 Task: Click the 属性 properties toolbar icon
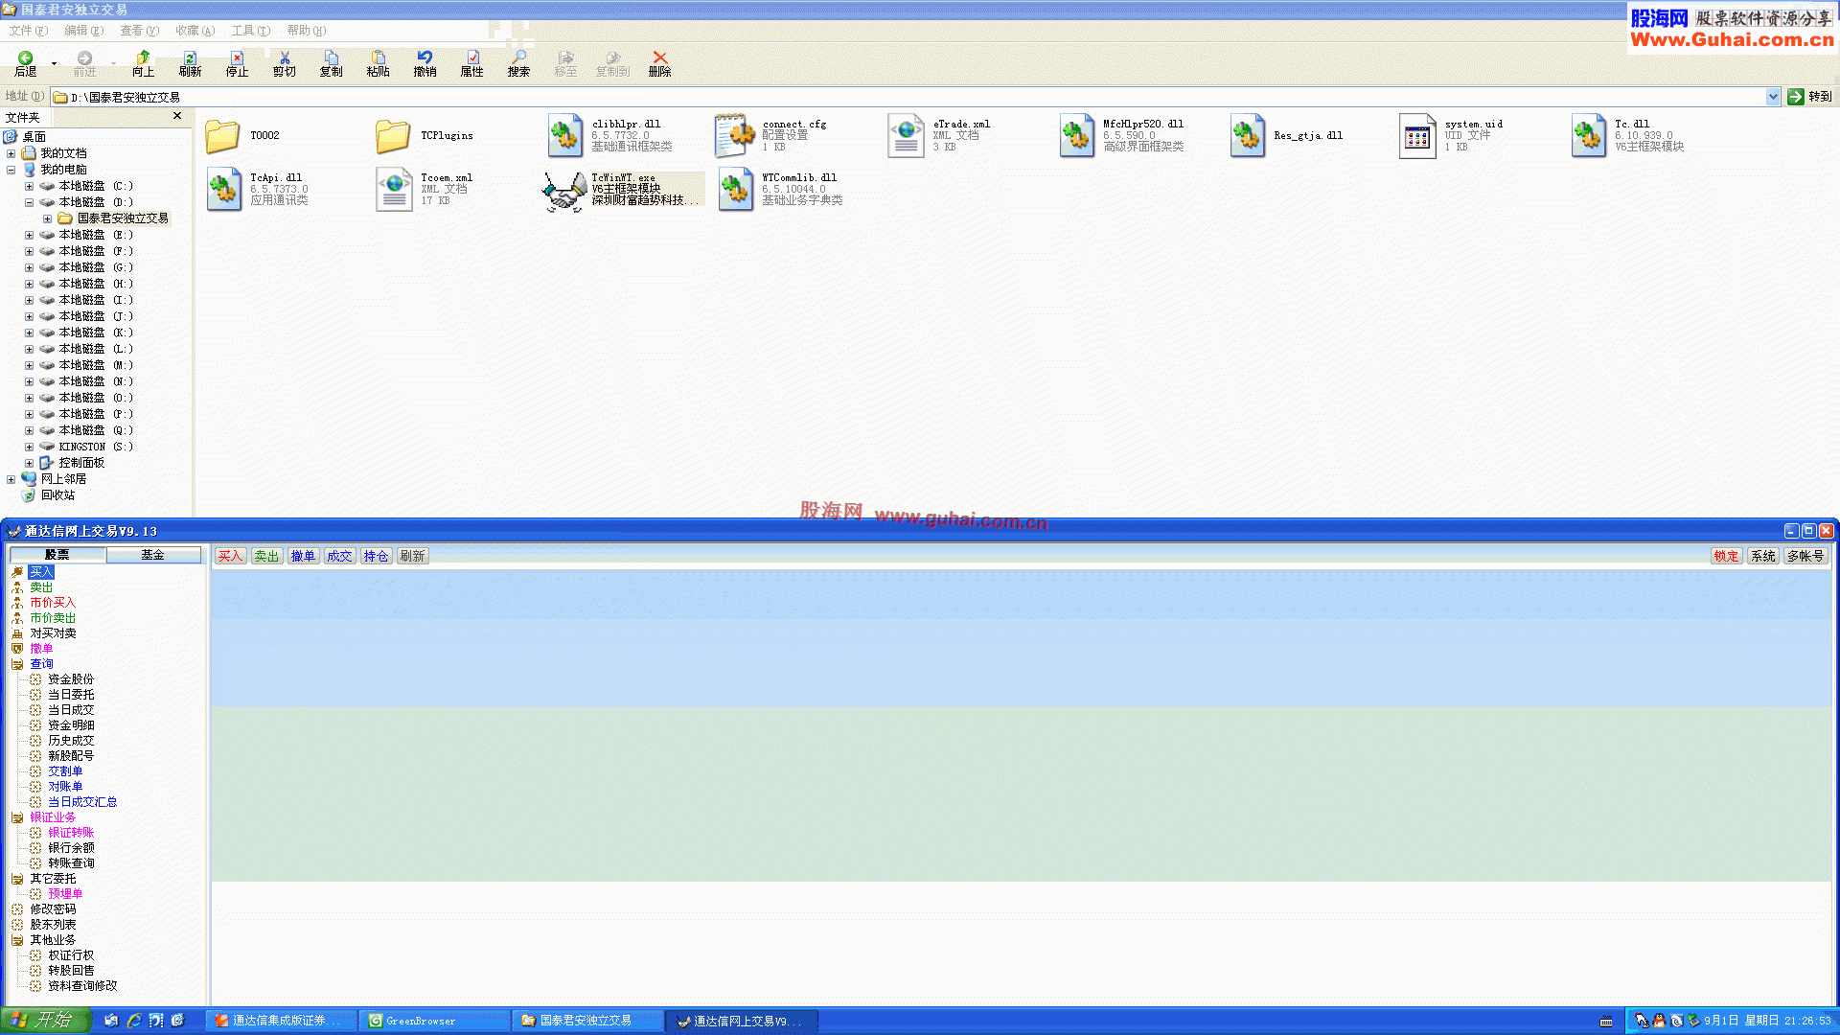click(471, 64)
